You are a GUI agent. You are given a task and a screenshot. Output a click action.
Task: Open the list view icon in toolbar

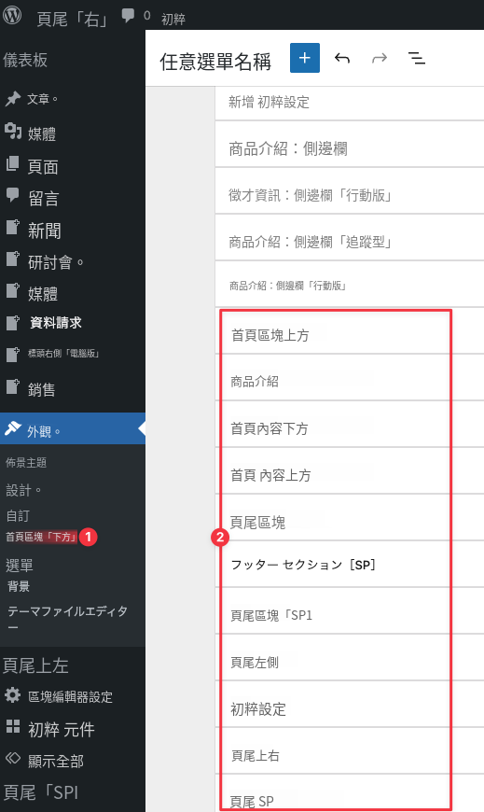[416, 58]
